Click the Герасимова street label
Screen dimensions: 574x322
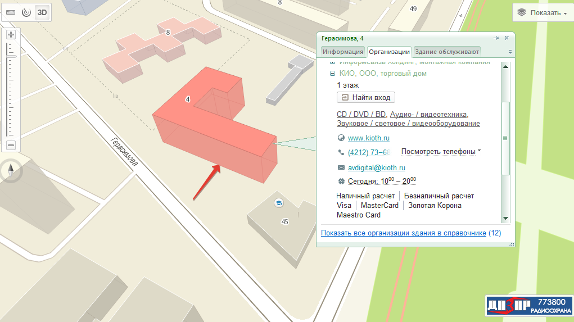pyautogui.click(x=124, y=152)
